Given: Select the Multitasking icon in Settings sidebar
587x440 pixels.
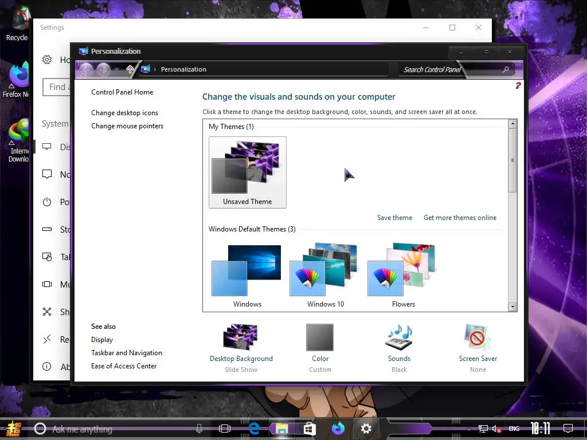Looking at the screenshot, I should (x=47, y=284).
